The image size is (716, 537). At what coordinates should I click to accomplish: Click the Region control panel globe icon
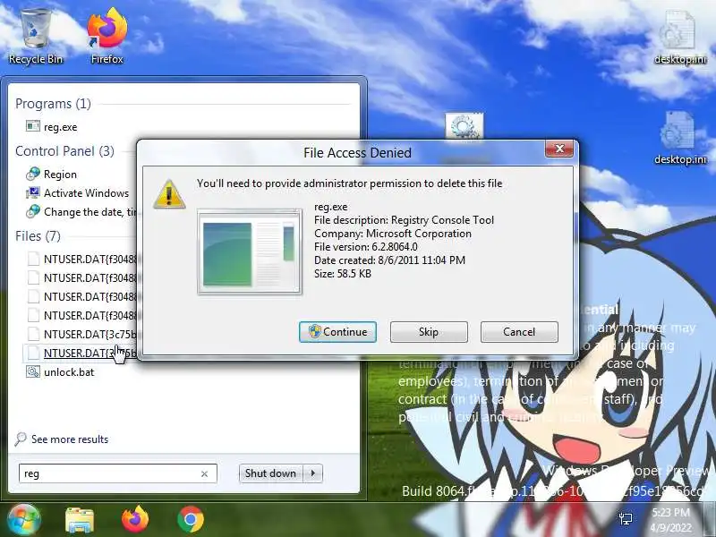tap(33, 174)
